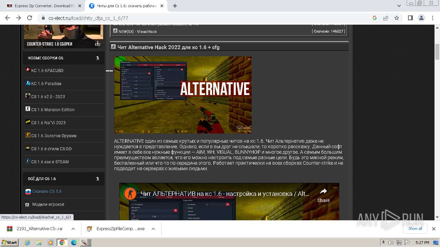Open Чит Alternative Hack 2022 article title
Screen dimensions: 440x247
(x=168, y=47)
